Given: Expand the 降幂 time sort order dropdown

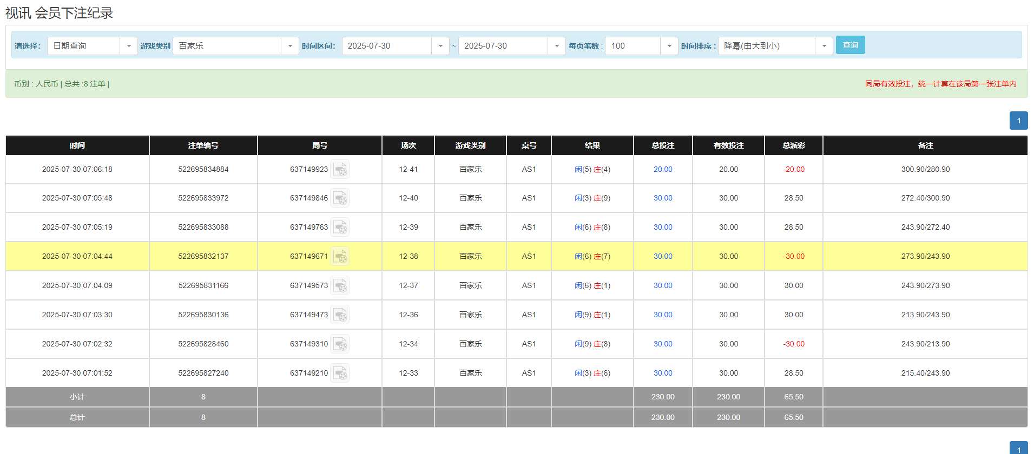Looking at the screenshot, I should pos(824,46).
